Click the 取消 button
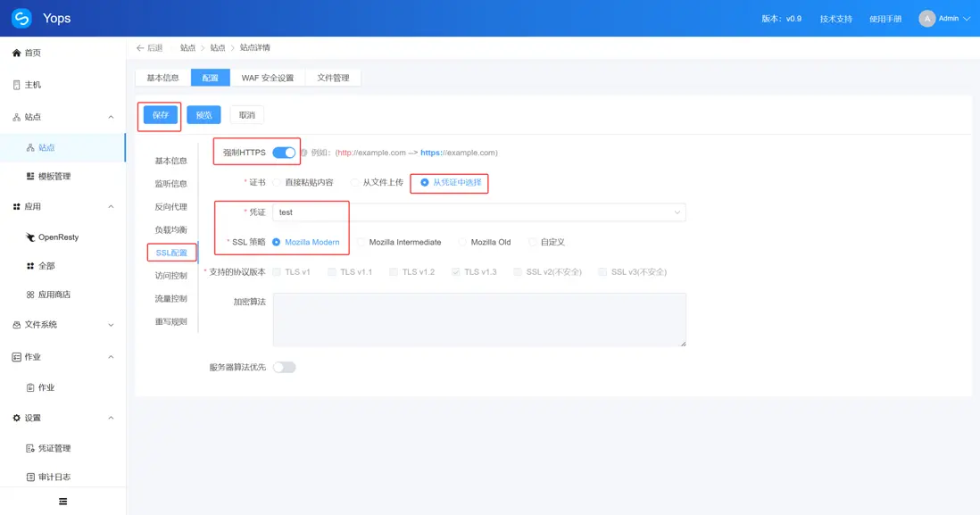This screenshot has height=515, width=980. [x=247, y=115]
